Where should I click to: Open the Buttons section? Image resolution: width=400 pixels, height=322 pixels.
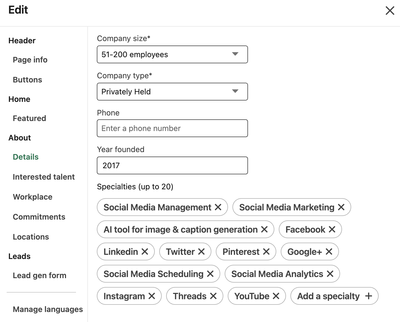point(27,80)
